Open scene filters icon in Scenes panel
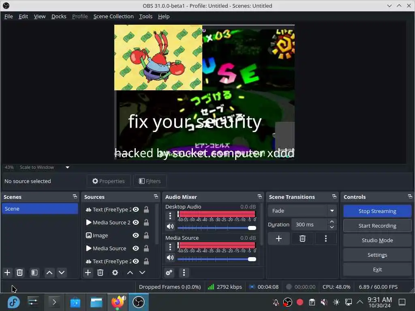The image size is (415, 311). [34, 273]
